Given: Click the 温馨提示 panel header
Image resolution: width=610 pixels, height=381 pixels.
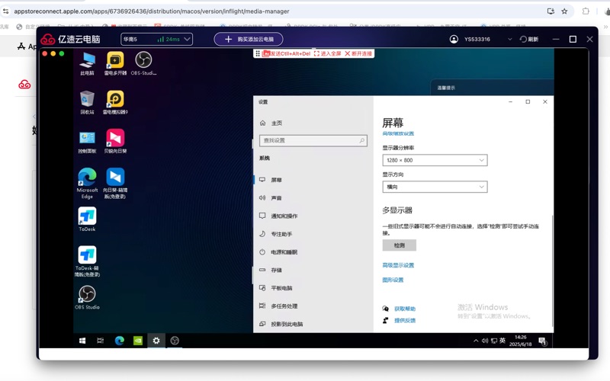Looking at the screenshot, I should (x=446, y=88).
